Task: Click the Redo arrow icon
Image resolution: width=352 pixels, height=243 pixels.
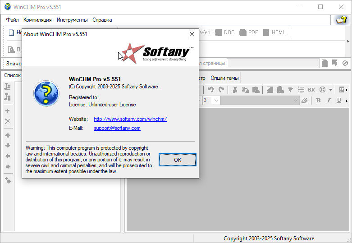Action: (221, 89)
